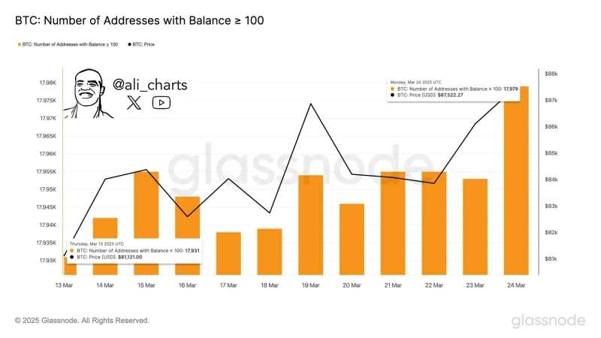Click the 17 Mar x-axis date label
Screen dimensions: 601x338
[x=228, y=285]
